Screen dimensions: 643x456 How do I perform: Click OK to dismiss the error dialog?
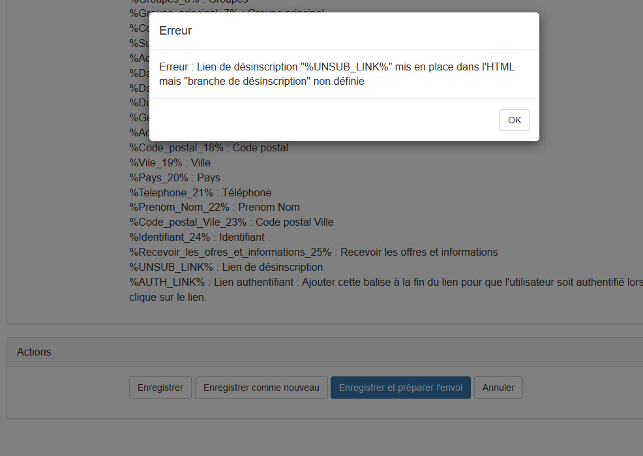(x=514, y=120)
